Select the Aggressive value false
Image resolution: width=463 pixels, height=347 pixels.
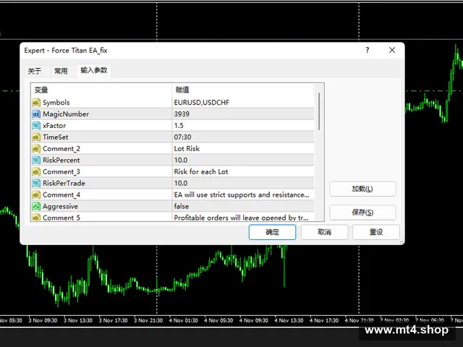click(243, 206)
